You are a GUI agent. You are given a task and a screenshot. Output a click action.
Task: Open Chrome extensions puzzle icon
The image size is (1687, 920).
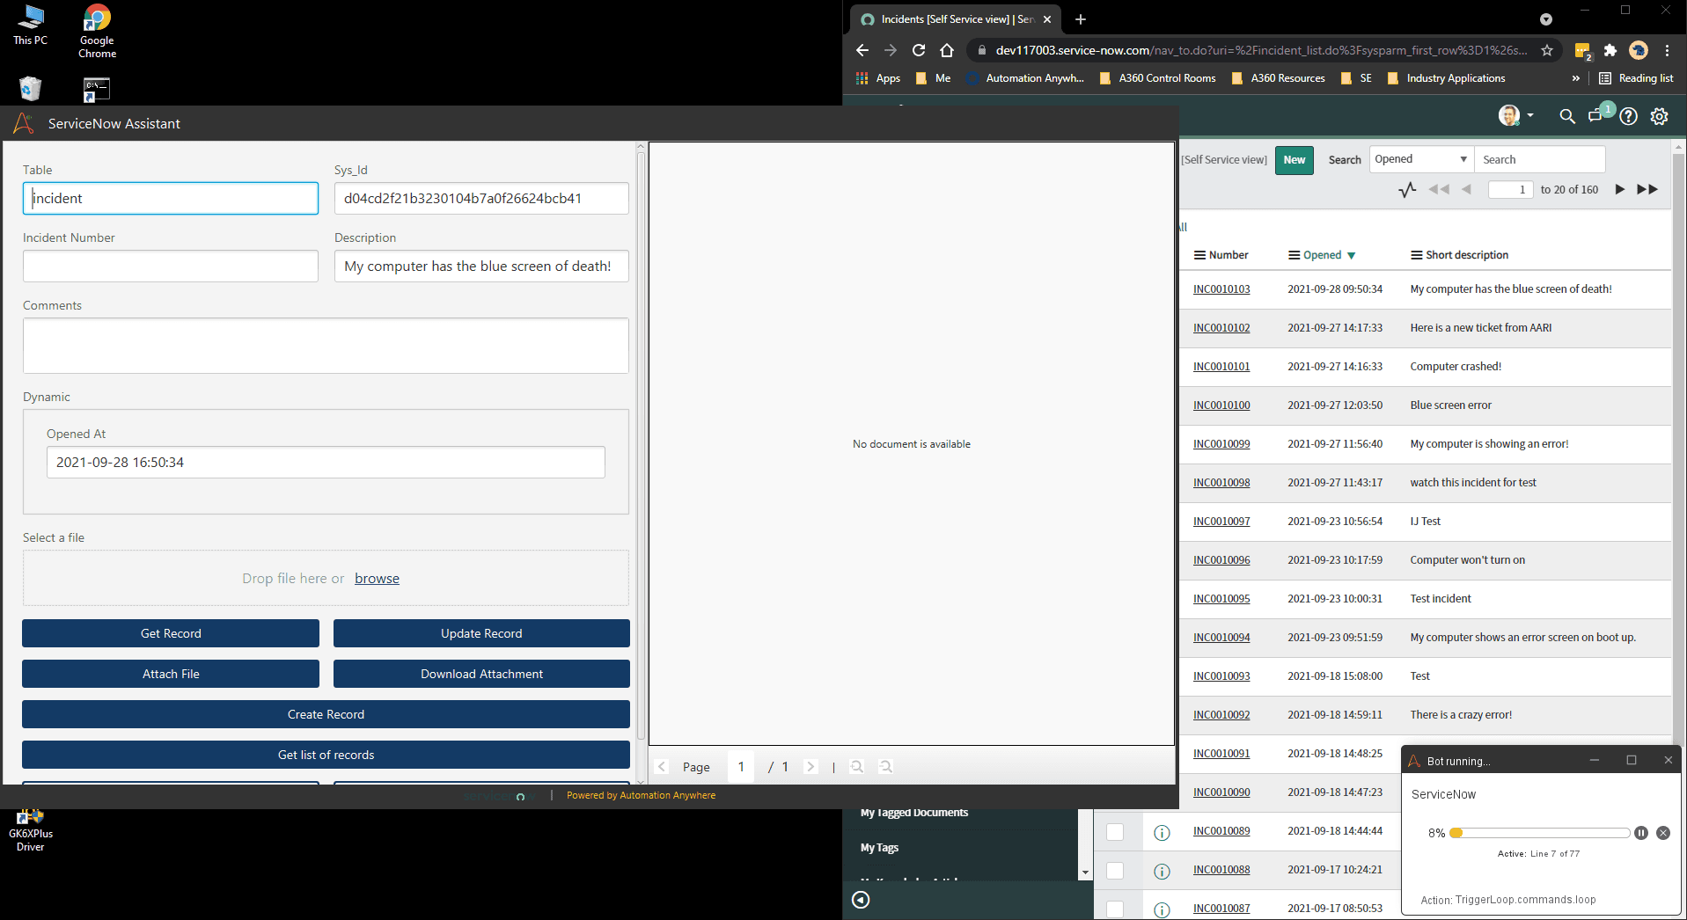click(x=1610, y=50)
